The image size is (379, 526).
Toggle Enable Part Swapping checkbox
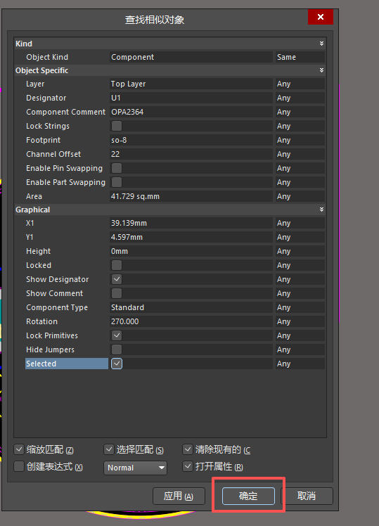point(117,182)
